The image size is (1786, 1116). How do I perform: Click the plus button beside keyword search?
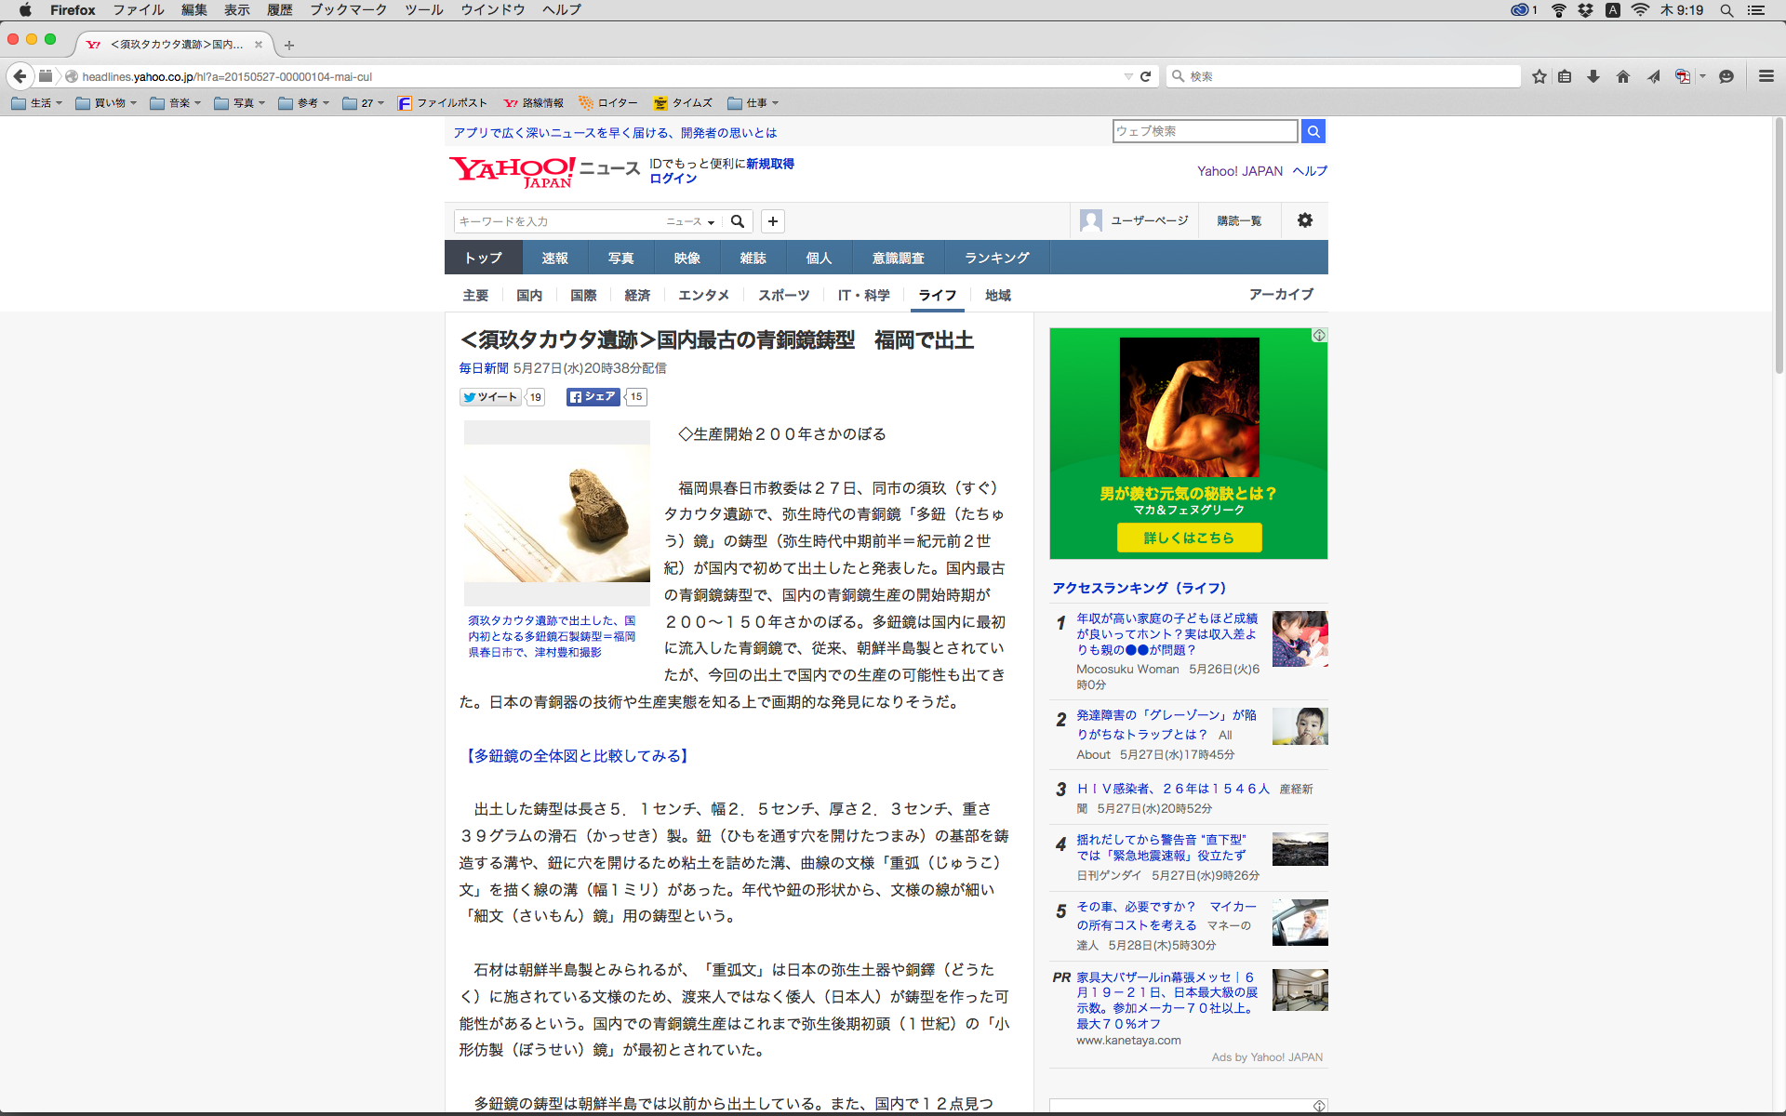[772, 221]
